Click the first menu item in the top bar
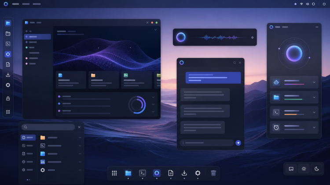 (x=15, y=4)
